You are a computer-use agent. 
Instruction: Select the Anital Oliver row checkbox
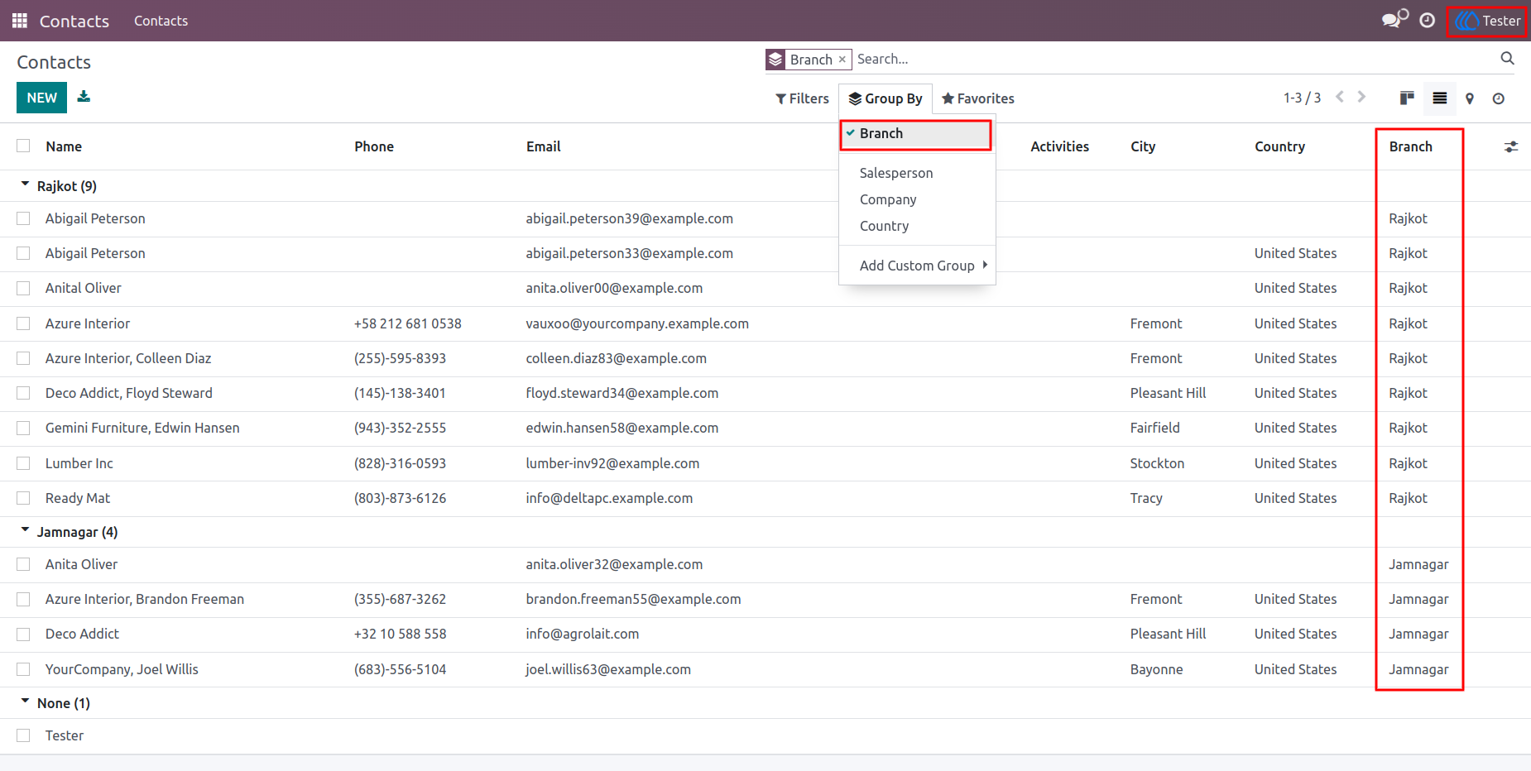pyautogui.click(x=23, y=288)
